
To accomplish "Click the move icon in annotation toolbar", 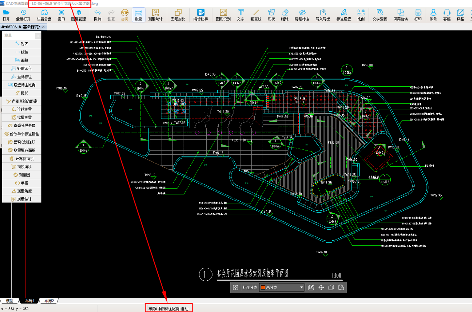I will click(321, 288).
